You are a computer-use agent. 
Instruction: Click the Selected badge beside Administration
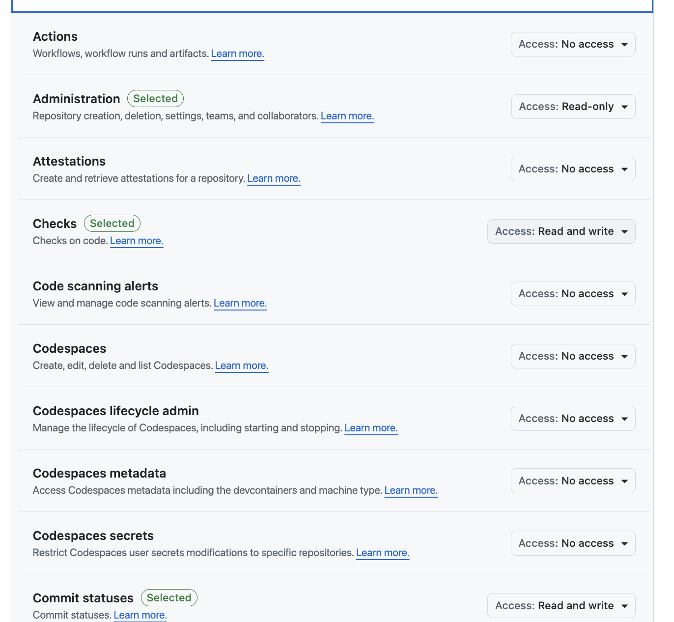pos(155,99)
